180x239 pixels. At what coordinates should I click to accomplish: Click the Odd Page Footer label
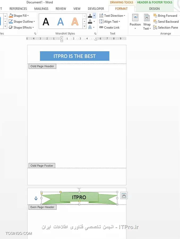coord(42,166)
